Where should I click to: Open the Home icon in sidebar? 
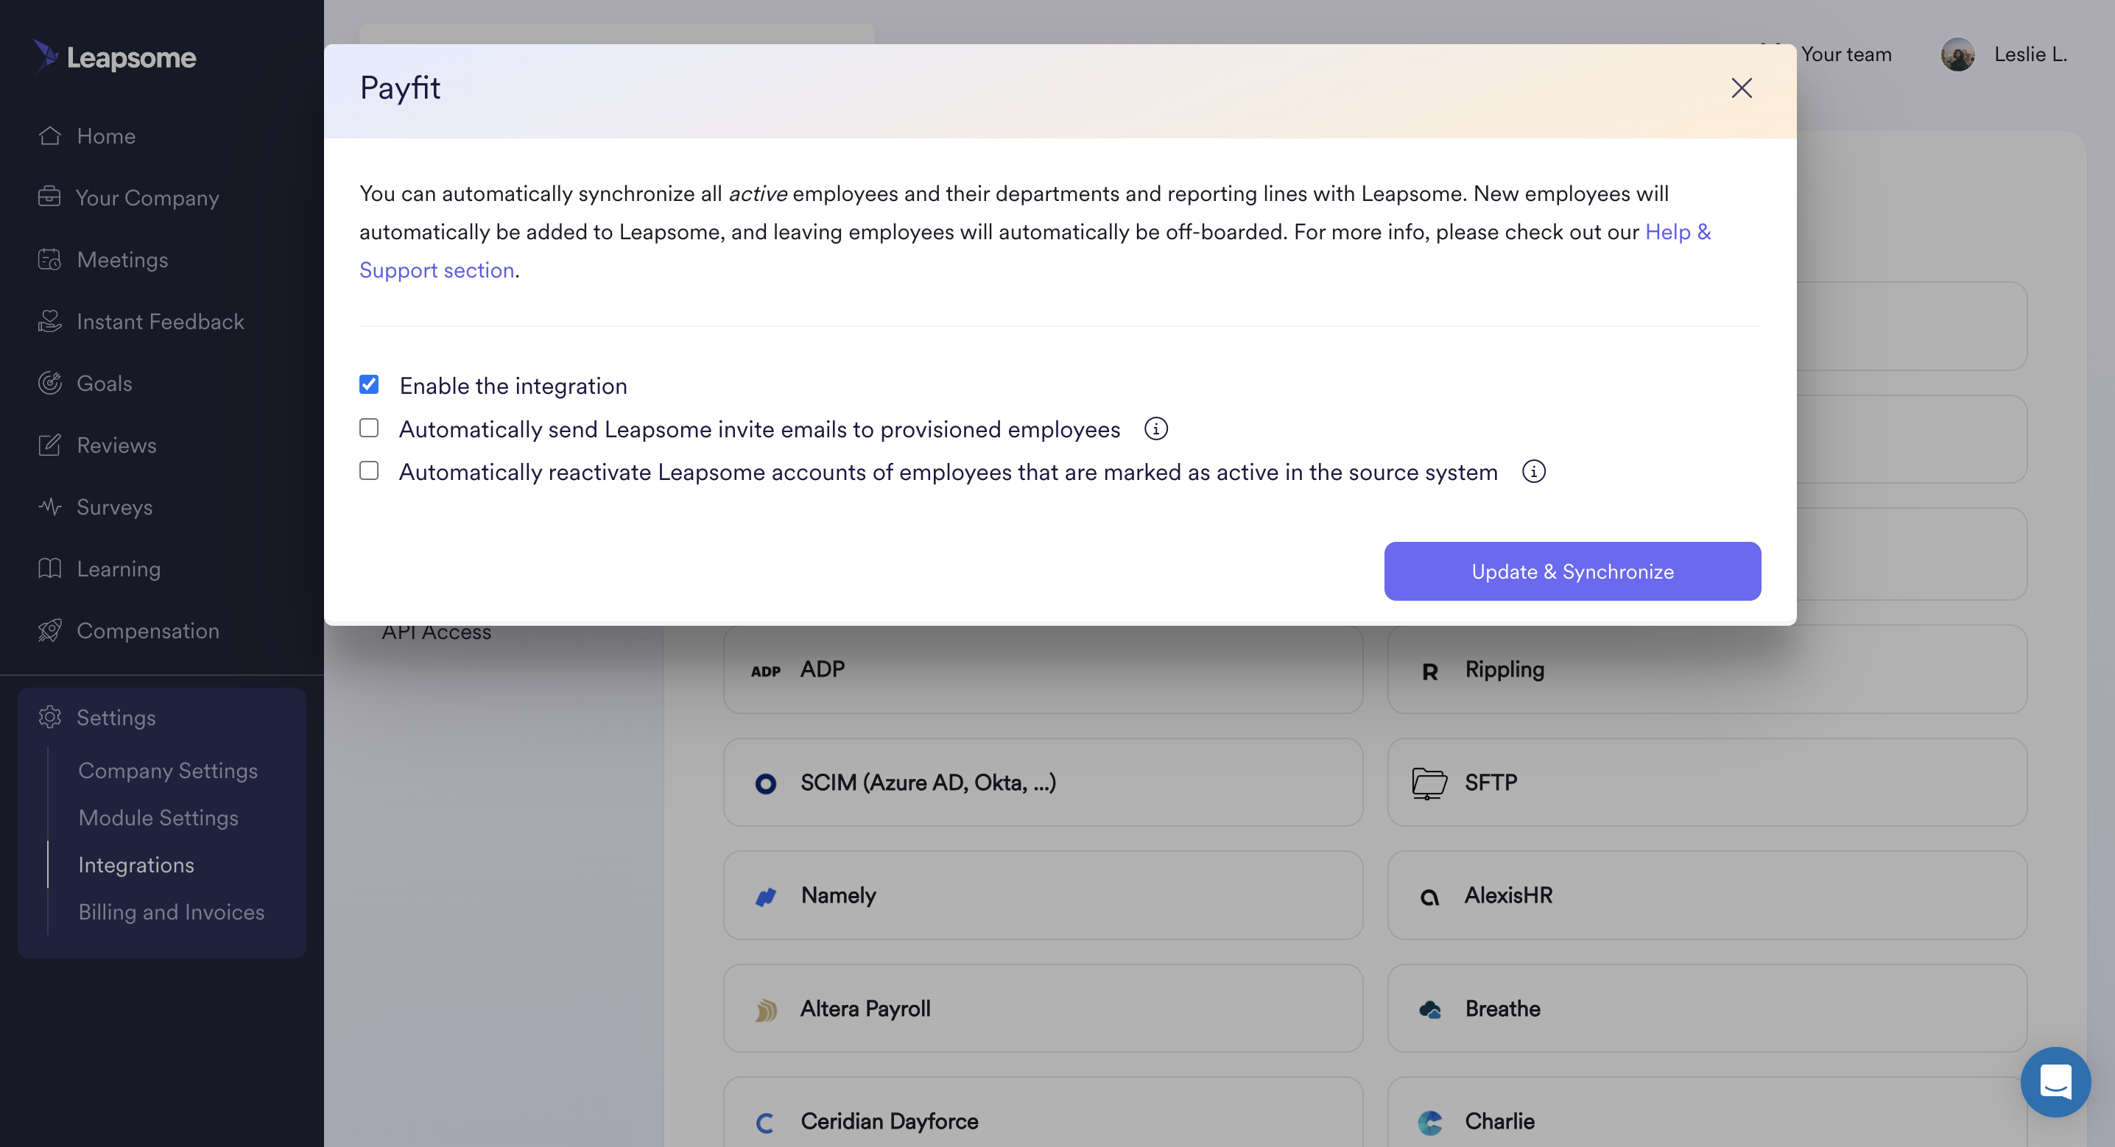49,135
